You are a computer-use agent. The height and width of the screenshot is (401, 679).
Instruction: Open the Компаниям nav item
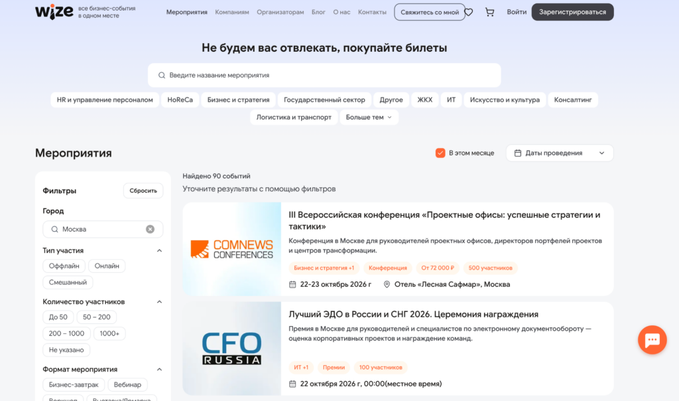point(232,12)
